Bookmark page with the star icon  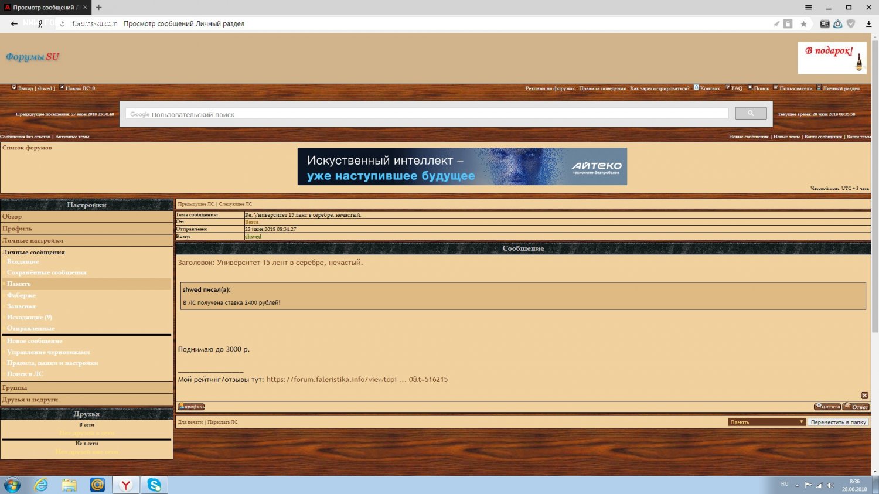click(803, 24)
